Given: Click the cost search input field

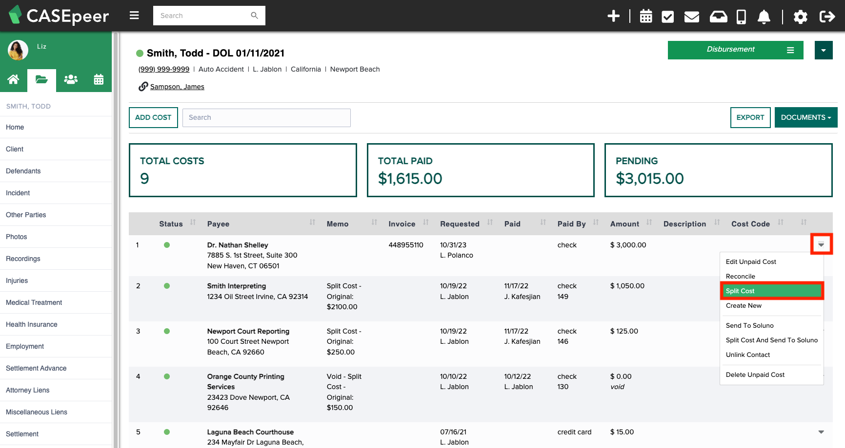Looking at the screenshot, I should click(x=266, y=117).
